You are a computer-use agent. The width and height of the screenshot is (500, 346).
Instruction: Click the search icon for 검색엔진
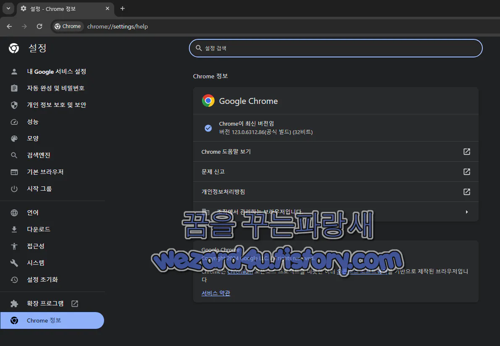(14, 155)
